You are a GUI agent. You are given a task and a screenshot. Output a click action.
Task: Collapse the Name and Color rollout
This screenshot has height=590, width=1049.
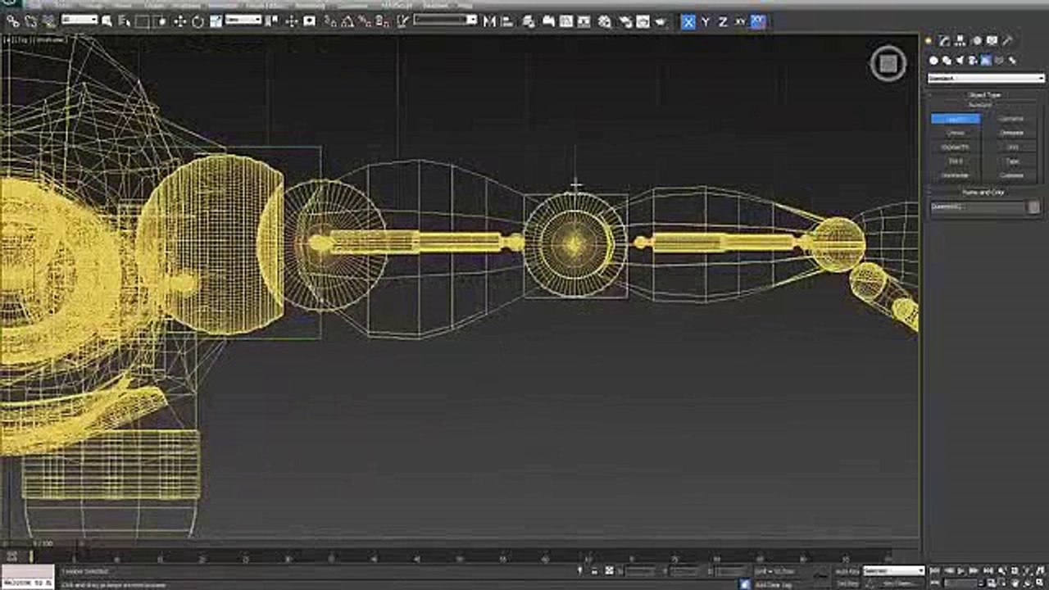pyautogui.click(x=983, y=192)
